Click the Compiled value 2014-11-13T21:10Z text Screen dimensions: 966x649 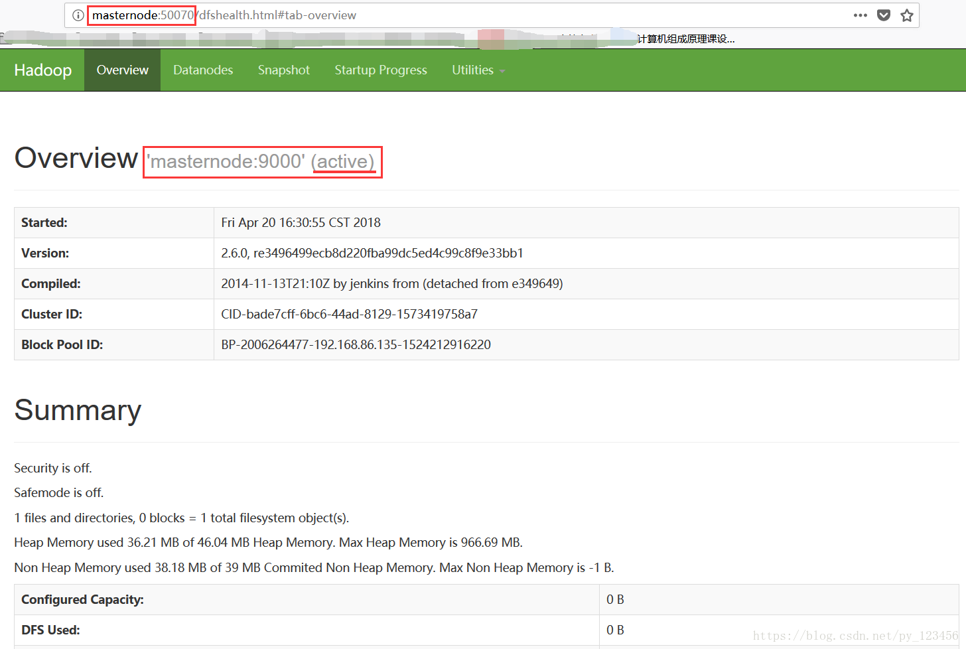392,284
